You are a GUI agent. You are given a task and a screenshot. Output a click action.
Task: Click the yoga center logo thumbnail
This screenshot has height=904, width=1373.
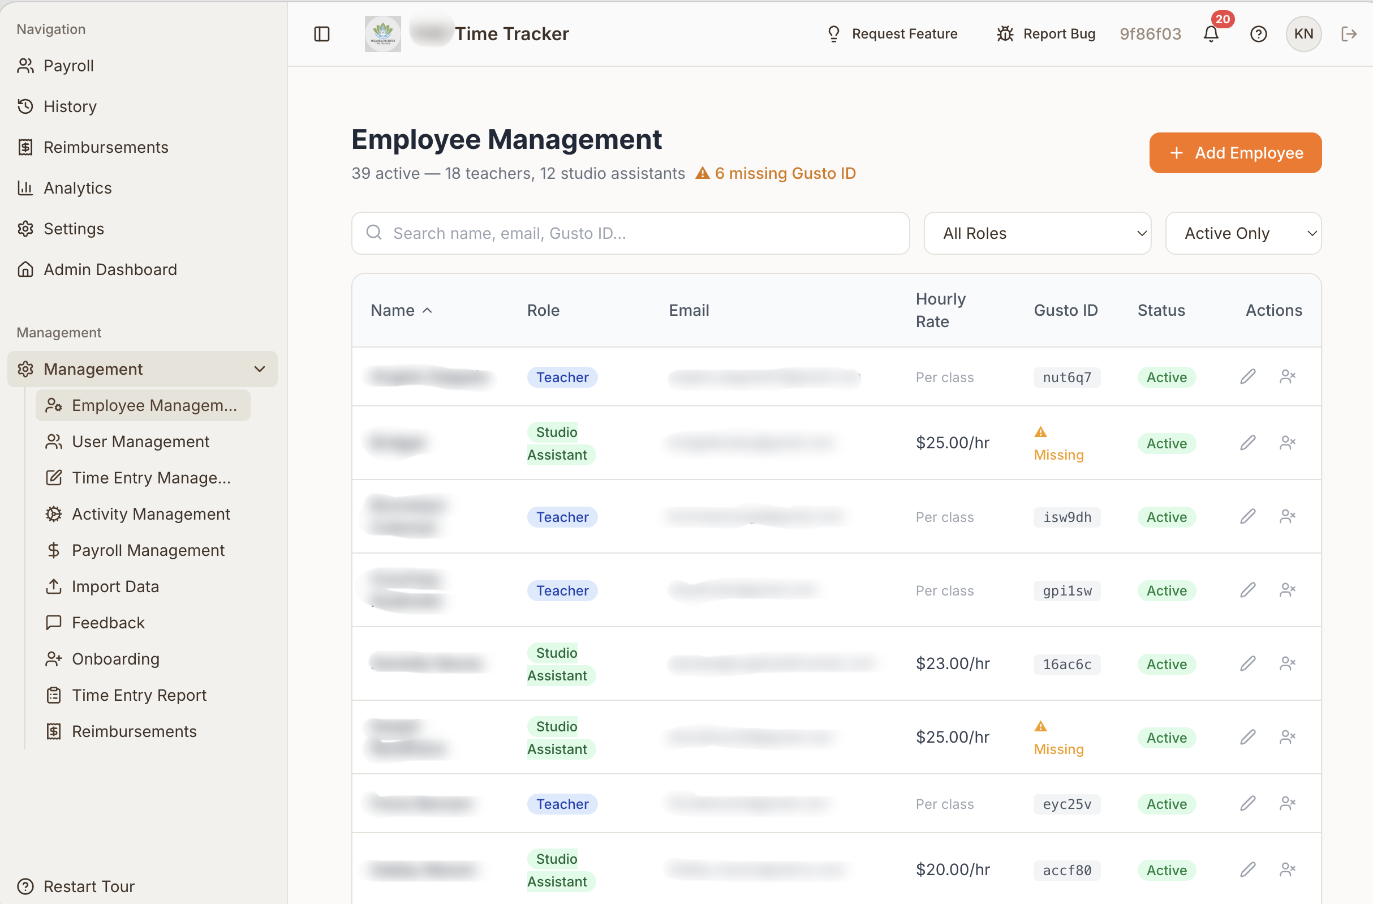click(x=382, y=34)
